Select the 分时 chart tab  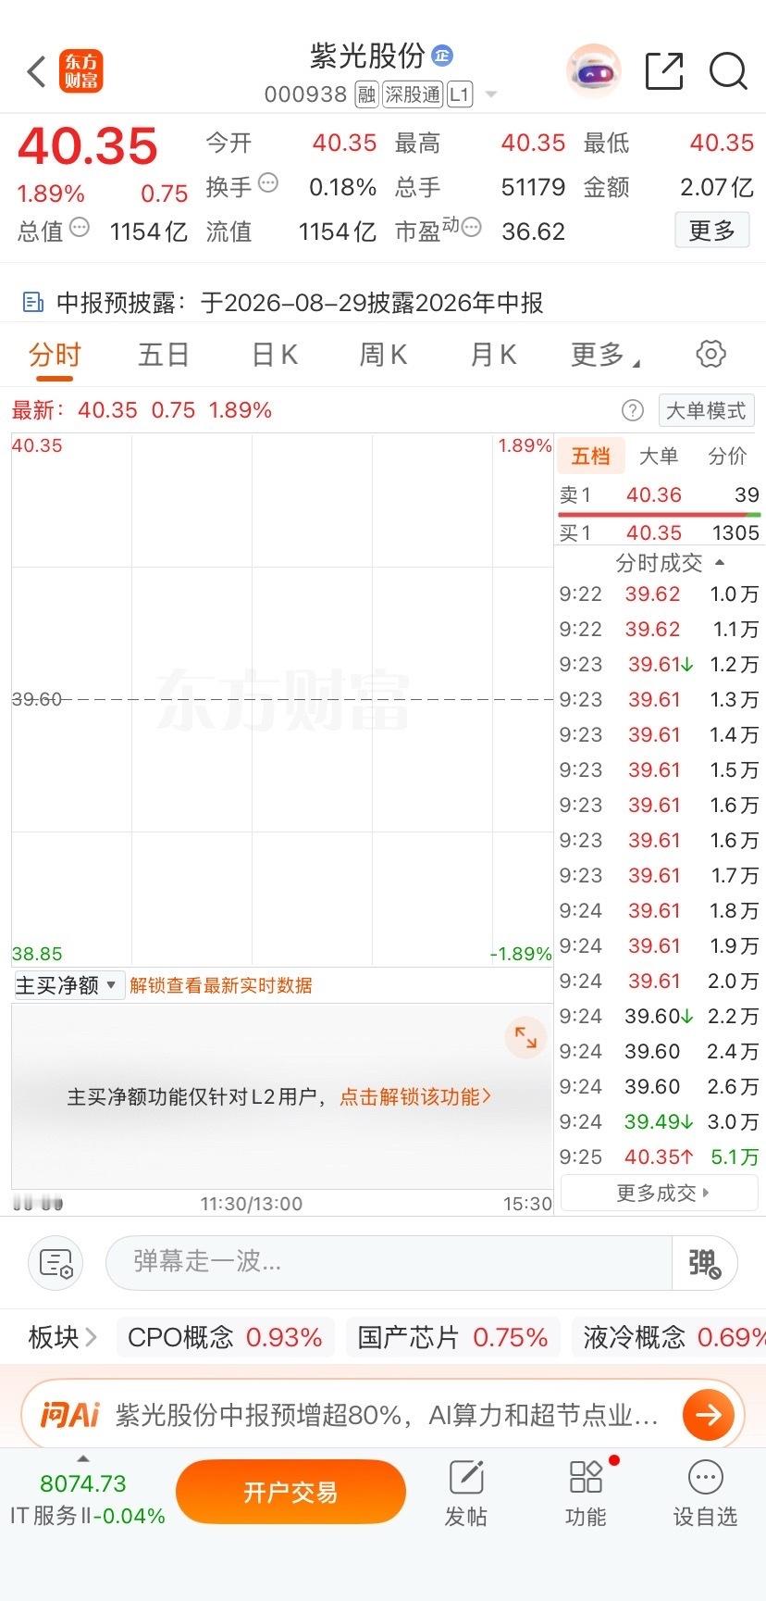(55, 355)
